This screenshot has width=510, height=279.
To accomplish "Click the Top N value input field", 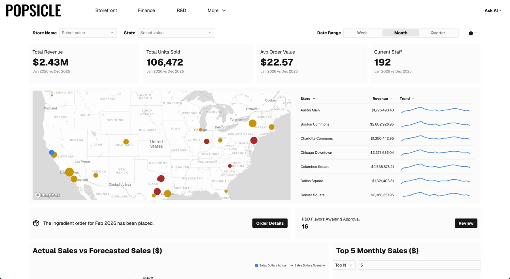I will (x=419, y=265).
